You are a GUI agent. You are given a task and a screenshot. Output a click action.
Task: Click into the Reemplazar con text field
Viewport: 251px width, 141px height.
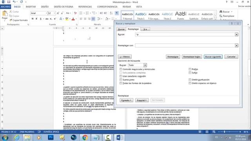pos(185,45)
